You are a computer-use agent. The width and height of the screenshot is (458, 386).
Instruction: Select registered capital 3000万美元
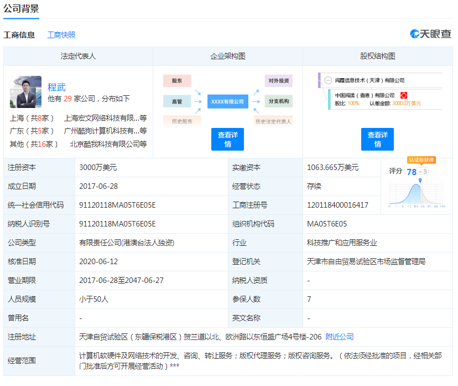[98, 168]
